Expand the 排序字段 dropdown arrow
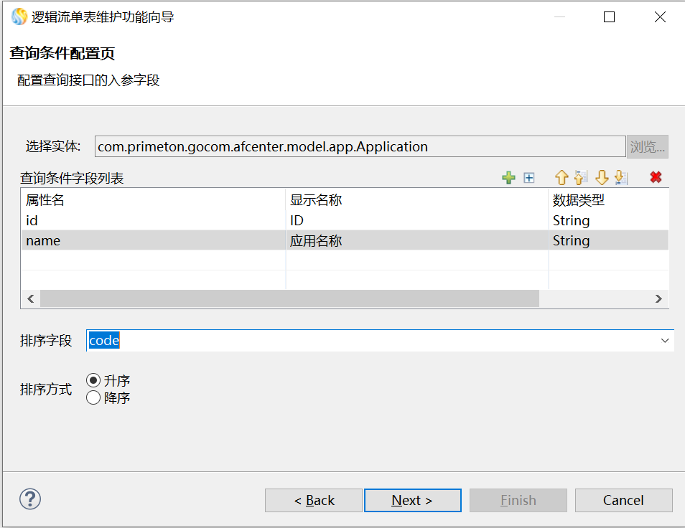Screen dimensions: 685x528 point(665,341)
